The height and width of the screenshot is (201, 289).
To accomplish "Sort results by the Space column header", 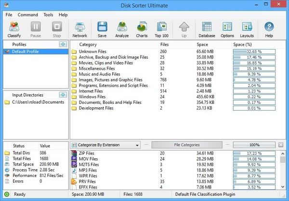I will 202,44.
